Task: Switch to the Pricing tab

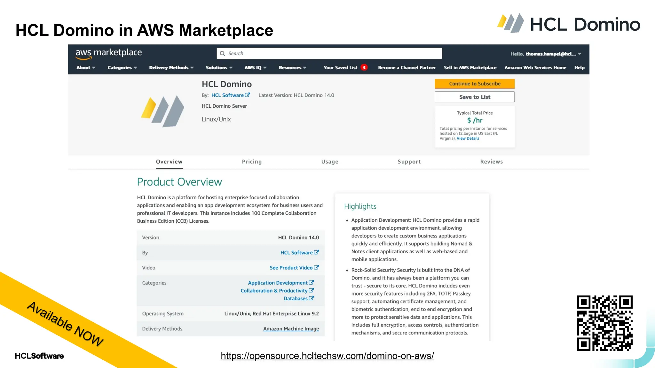Action: (x=252, y=162)
